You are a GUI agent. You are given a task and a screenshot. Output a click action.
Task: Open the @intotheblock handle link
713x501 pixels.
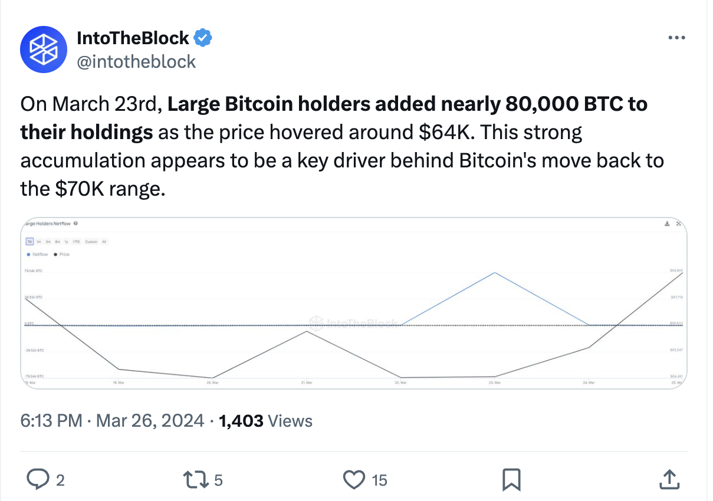click(x=136, y=61)
